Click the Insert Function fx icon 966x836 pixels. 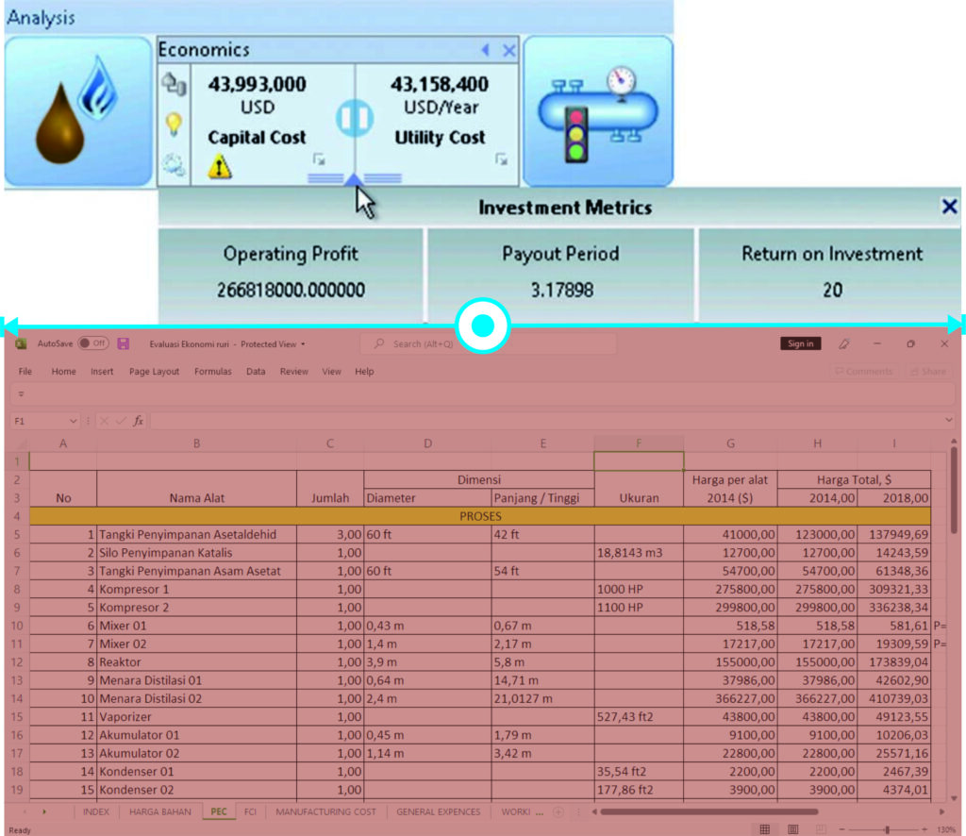(138, 419)
